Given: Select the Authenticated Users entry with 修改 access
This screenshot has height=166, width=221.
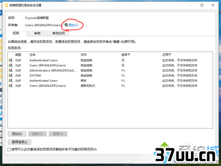Looking at the screenshot, I should 43,81.
